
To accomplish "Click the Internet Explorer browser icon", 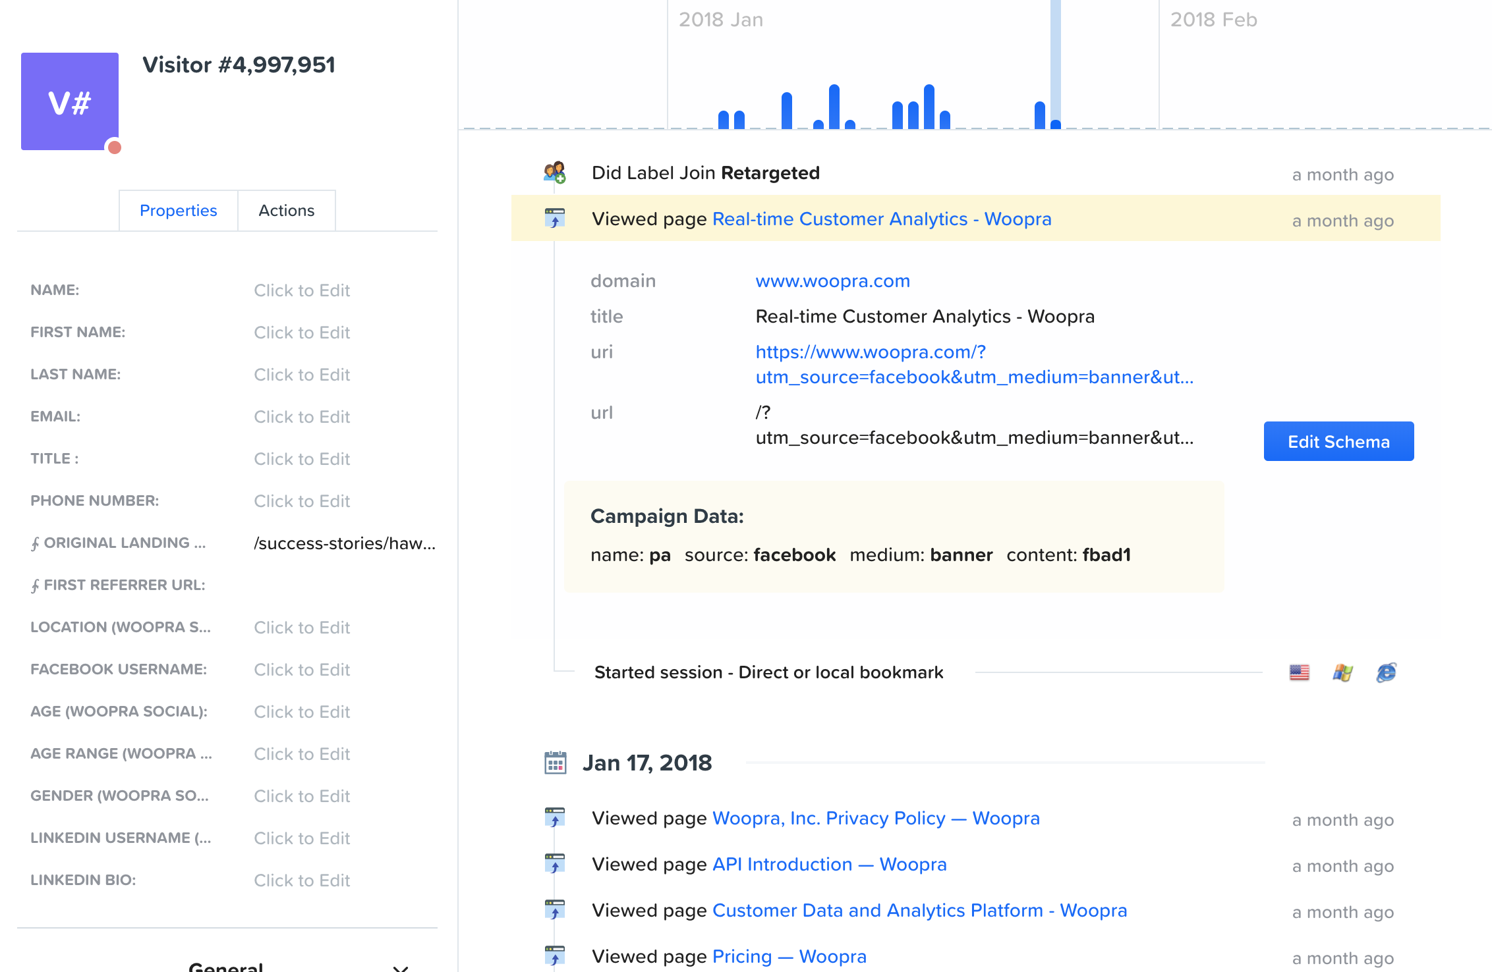I will 1386,672.
